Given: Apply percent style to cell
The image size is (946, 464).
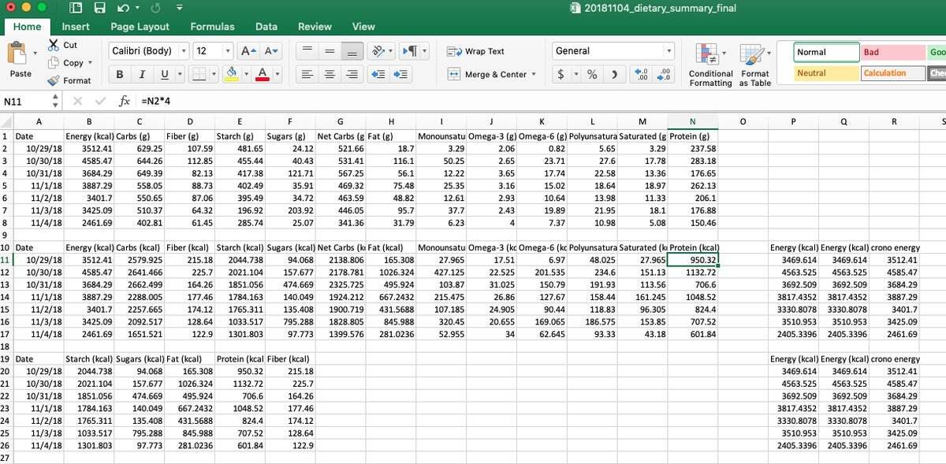Looking at the screenshot, I should pos(591,74).
